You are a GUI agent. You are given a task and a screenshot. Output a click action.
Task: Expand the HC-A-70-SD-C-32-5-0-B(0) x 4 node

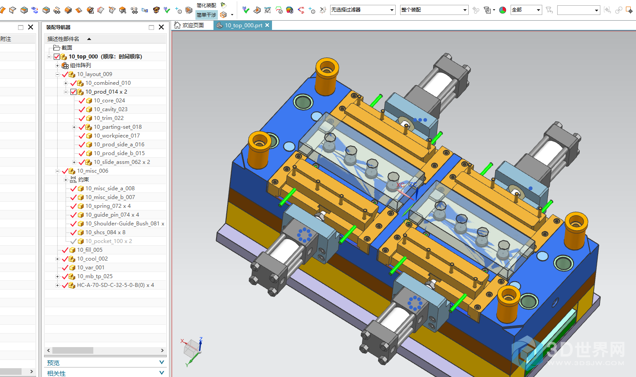click(57, 285)
